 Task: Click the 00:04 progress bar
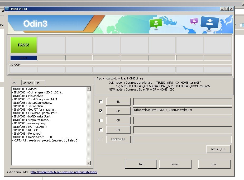click(x=23, y=58)
